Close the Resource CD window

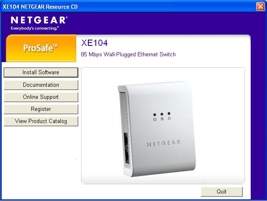click(260, 7)
